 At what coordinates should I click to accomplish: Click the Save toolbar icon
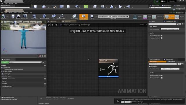pyautogui.click(x=13, y=16)
